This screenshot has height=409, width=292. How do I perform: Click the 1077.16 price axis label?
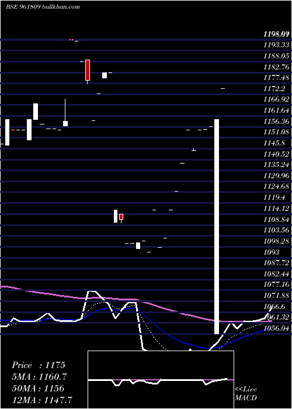[276, 285]
